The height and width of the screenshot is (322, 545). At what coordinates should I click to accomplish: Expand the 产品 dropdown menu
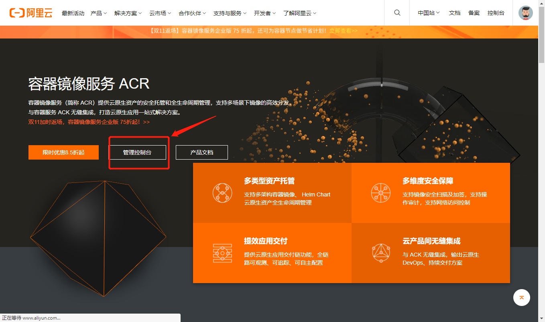click(x=99, y=13)
